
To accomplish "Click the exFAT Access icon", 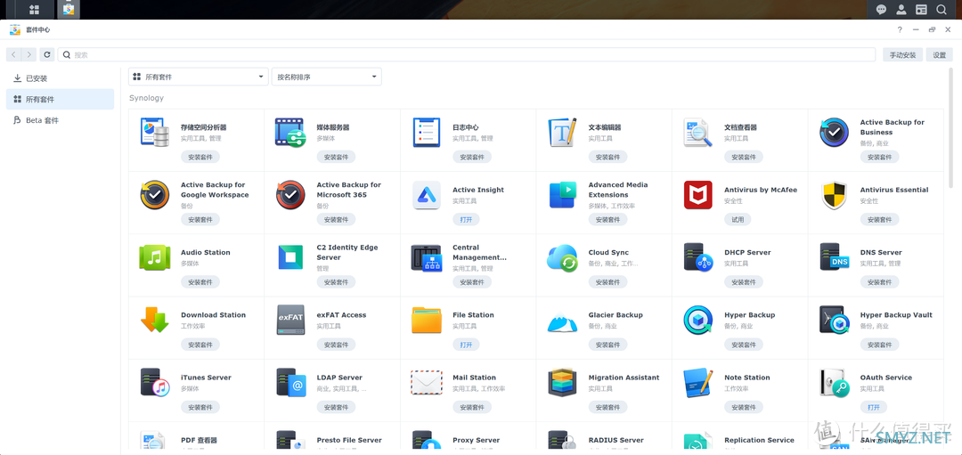I will tap(290, 320).
